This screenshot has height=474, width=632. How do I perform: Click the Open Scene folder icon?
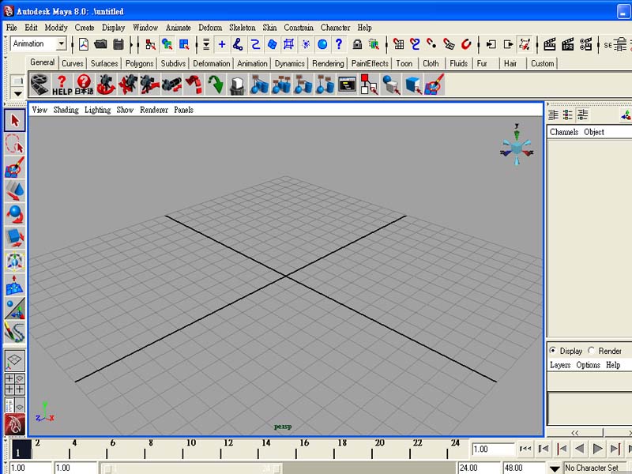[x=100, y=44]
